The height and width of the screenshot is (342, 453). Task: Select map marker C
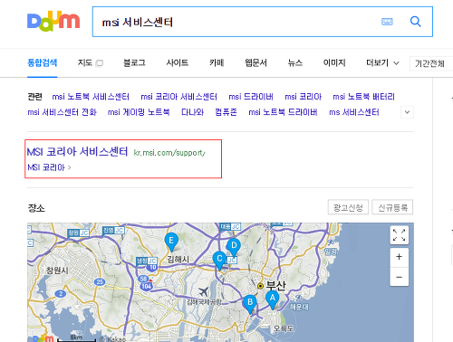[x=219, y=260]
